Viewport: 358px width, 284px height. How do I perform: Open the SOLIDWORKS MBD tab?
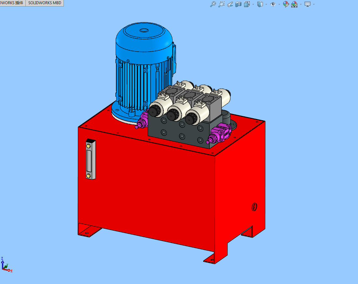click(45, 3)
